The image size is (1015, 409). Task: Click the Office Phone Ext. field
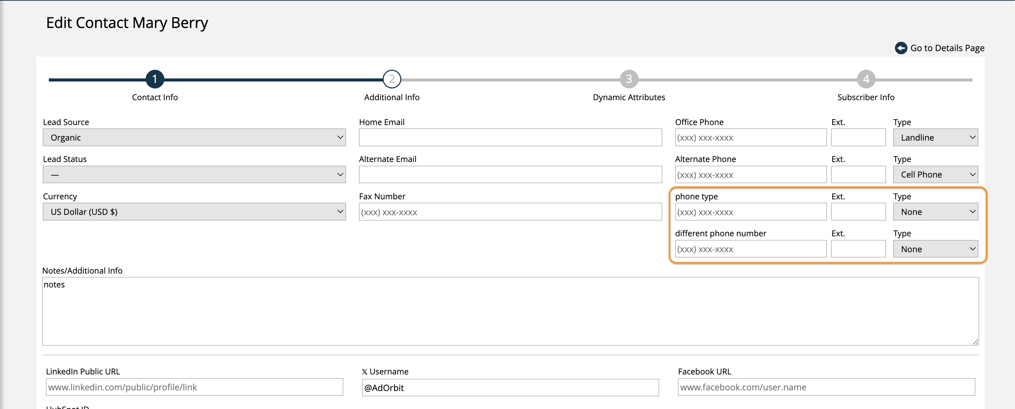[x=858, y=137]
